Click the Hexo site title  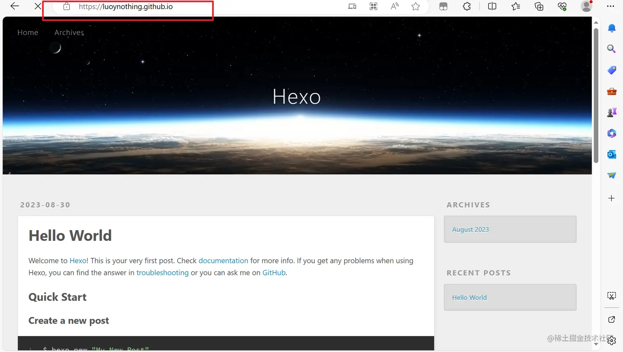click(297, 97)
